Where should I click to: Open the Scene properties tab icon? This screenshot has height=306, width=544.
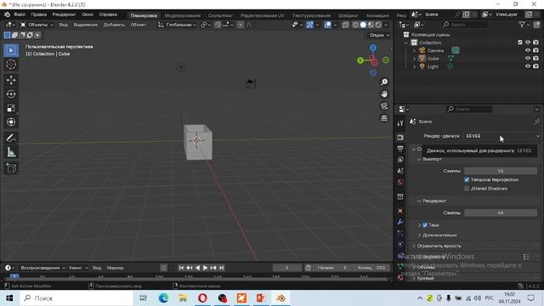click(x=400, y=171)
